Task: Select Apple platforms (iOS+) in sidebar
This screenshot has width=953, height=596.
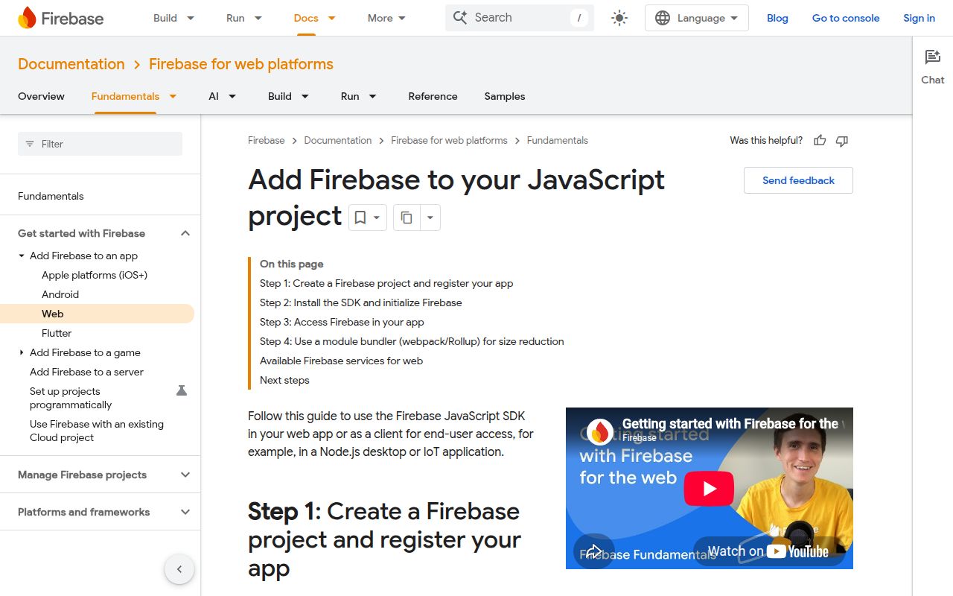Action: pyautogui.click(x=95, y=275)
